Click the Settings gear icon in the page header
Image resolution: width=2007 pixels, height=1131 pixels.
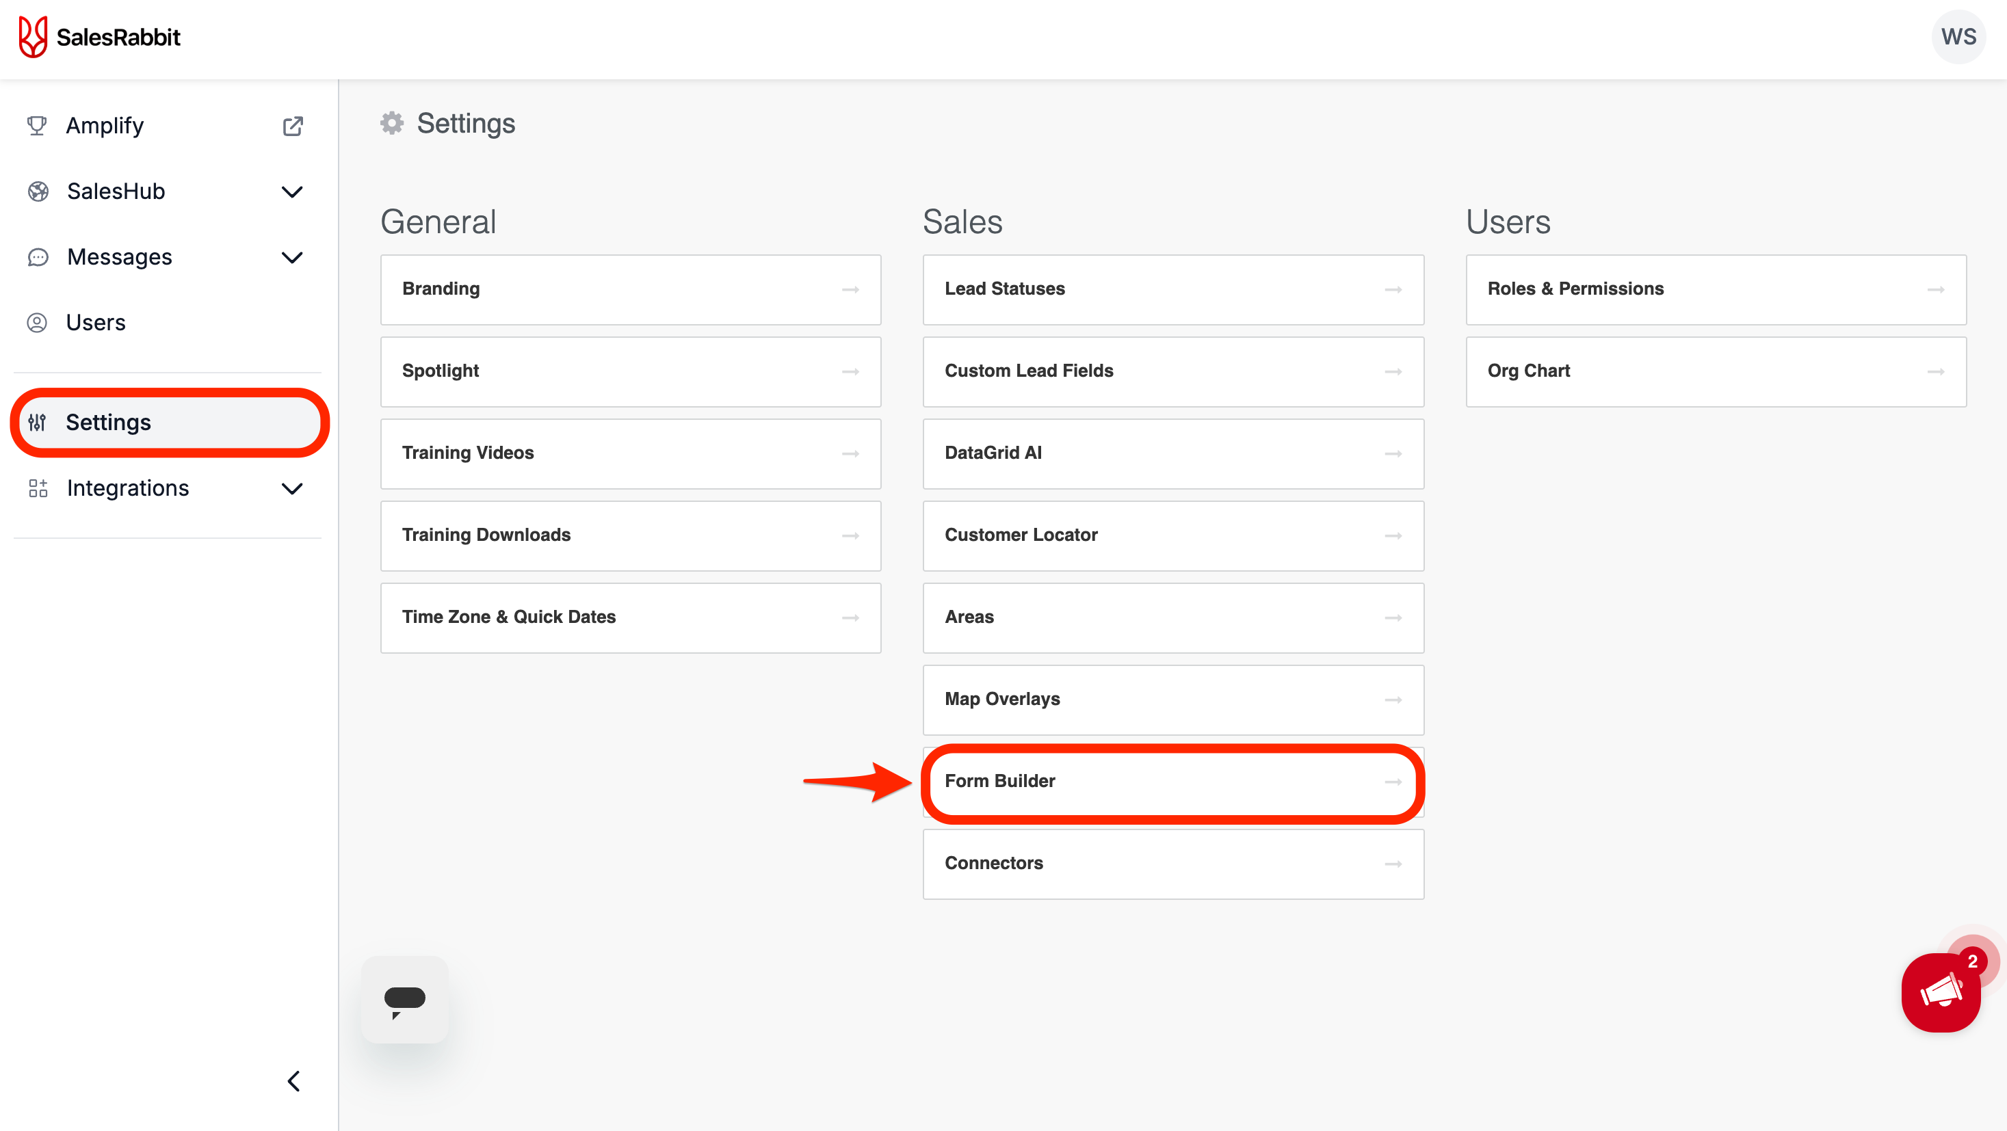(x=392, y=123)
